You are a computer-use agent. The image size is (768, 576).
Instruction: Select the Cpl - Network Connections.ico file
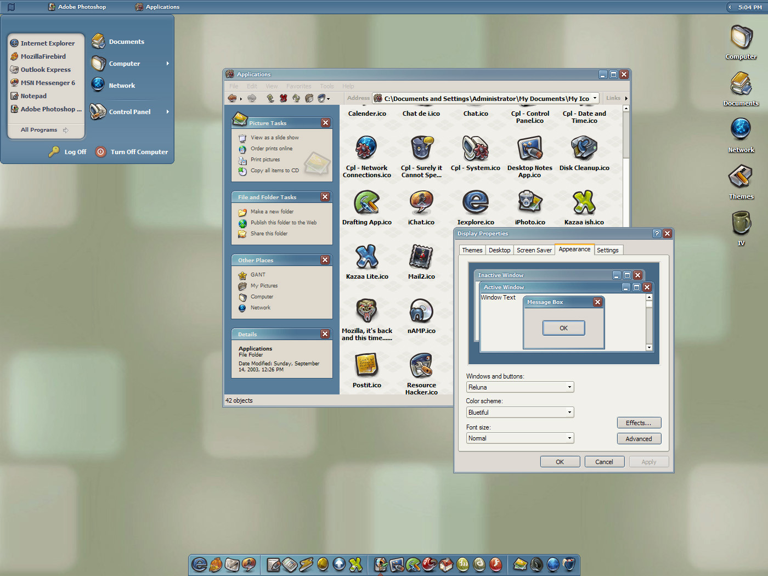click(366, 157)
